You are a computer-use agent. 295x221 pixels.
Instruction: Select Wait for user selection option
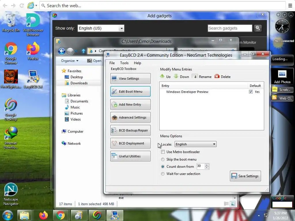163,174
